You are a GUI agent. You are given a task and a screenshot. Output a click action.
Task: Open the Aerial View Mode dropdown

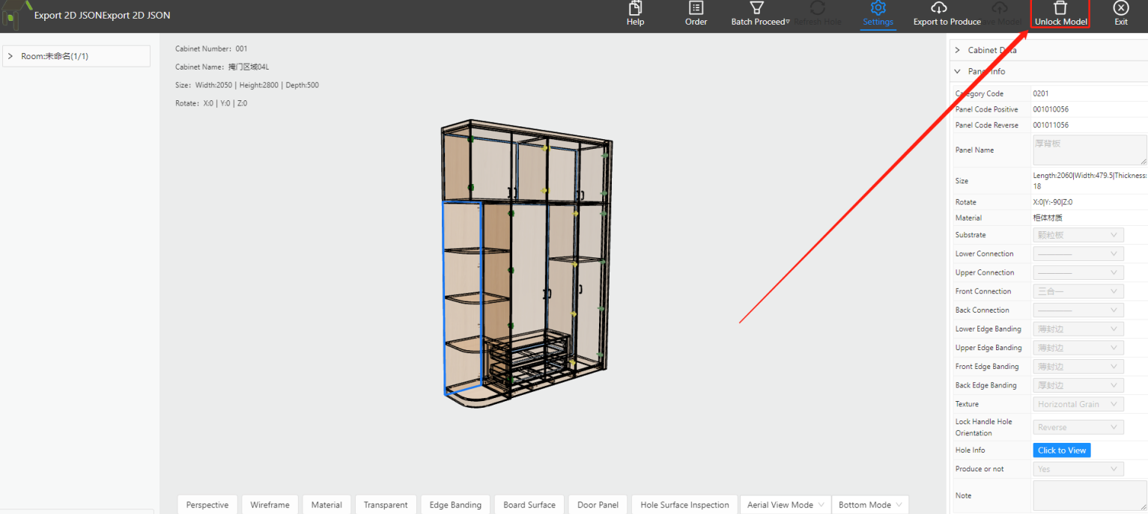[785, 504]
